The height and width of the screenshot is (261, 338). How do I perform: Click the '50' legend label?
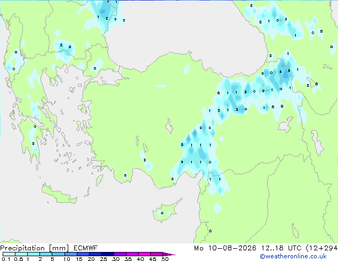tap(165, 259)
